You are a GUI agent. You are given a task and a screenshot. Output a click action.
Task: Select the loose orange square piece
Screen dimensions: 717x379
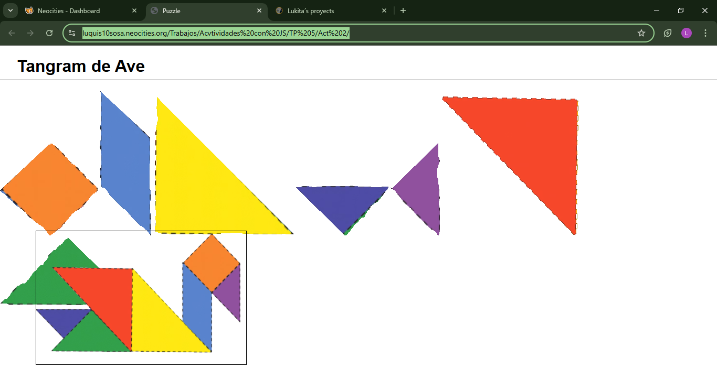(x=50, y=189)
